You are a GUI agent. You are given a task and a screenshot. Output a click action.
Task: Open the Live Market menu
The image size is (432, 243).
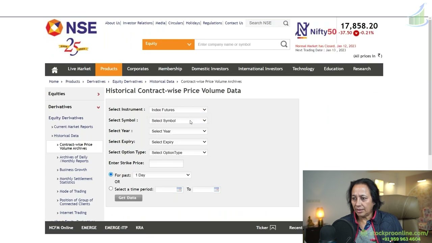[x=79, y=69]
